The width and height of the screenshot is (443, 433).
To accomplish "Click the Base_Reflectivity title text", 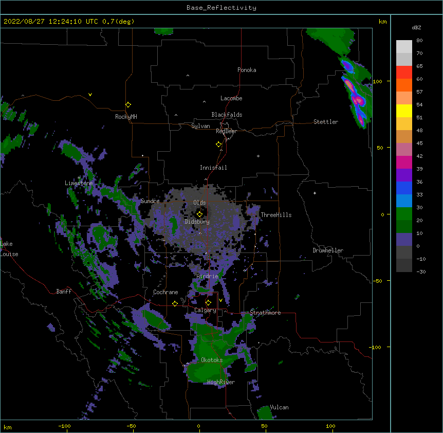I will pyautogui.click(x=221, y=8).
